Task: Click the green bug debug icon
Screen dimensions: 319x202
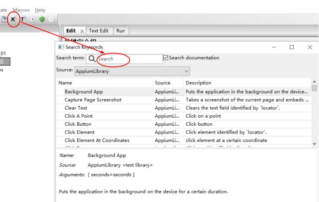Action: [42, 19]
